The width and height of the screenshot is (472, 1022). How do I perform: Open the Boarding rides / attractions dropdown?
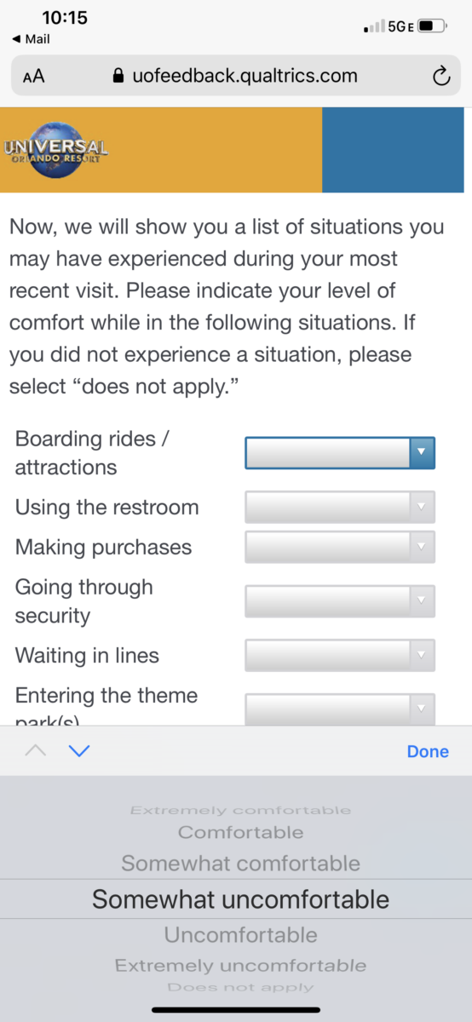(340, 453)
